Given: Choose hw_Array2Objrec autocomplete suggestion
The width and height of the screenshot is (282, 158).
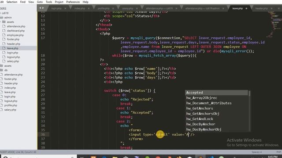Looking at the screenshot, I should pos(216,98).
